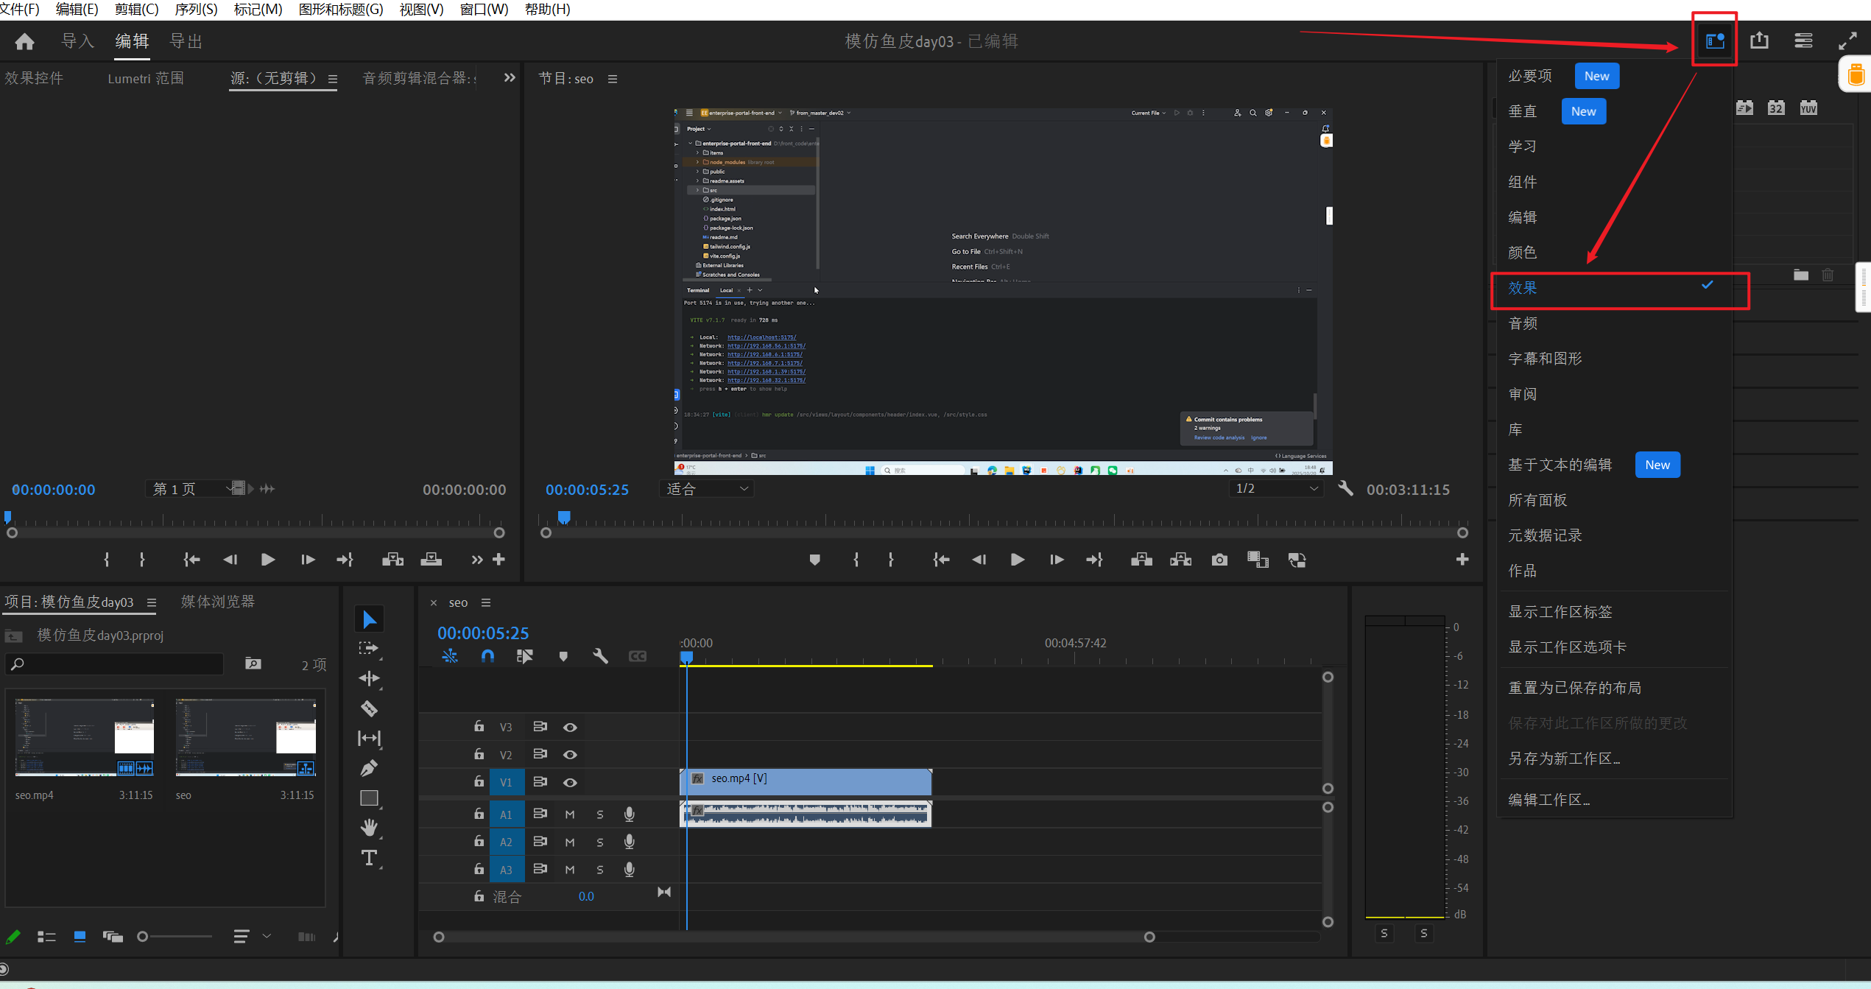Click the 导出 header button
1871x989 pixels.
tap(186, 41)
